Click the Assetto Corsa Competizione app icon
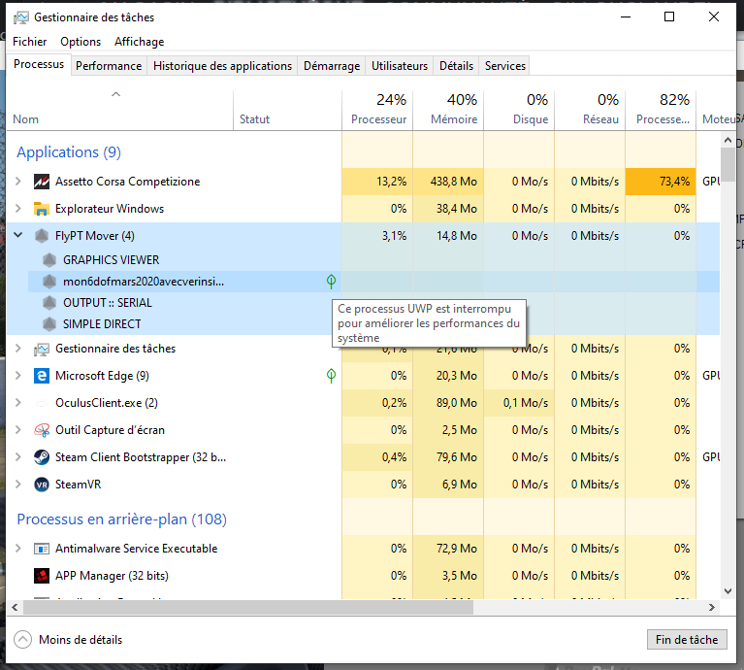Screen dimensions: 744x670 pos(42,182)
